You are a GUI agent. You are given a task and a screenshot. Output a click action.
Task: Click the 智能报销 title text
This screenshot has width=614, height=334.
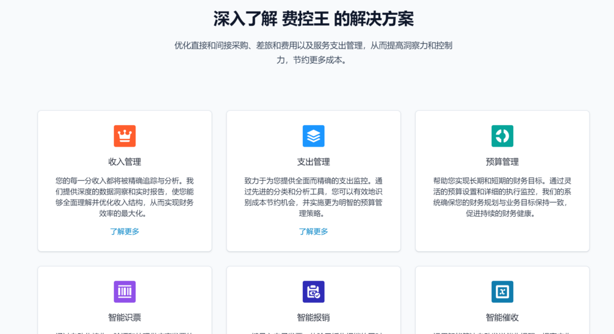coord(313,317)
